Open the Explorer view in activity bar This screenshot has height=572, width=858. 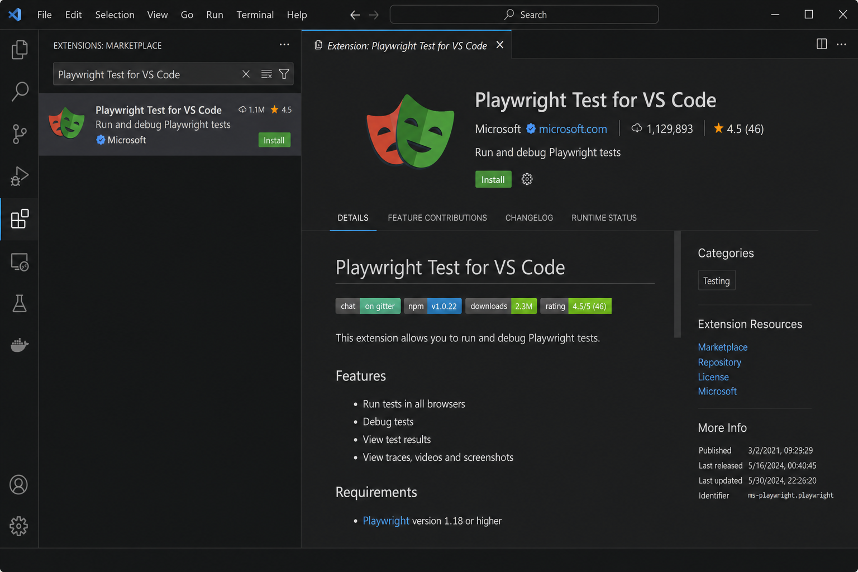pyautogui.click(x=20, y=50)
